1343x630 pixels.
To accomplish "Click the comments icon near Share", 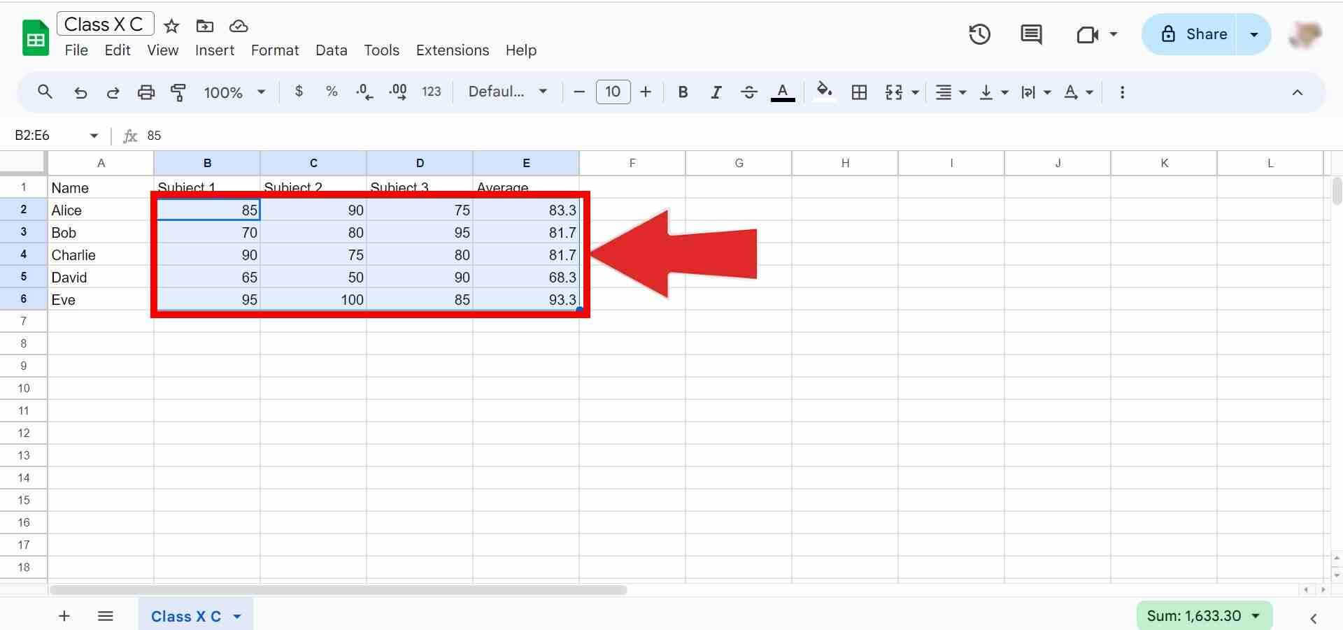I will click(1030, 34).
